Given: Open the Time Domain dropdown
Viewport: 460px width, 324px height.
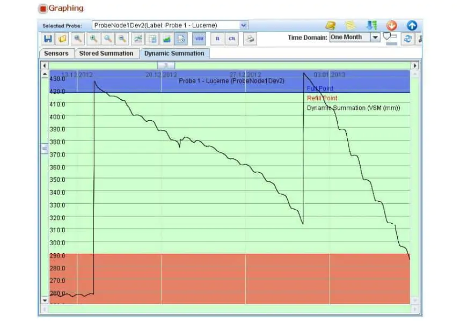Looking at the screenshot, I should click(x=374, y=38).
